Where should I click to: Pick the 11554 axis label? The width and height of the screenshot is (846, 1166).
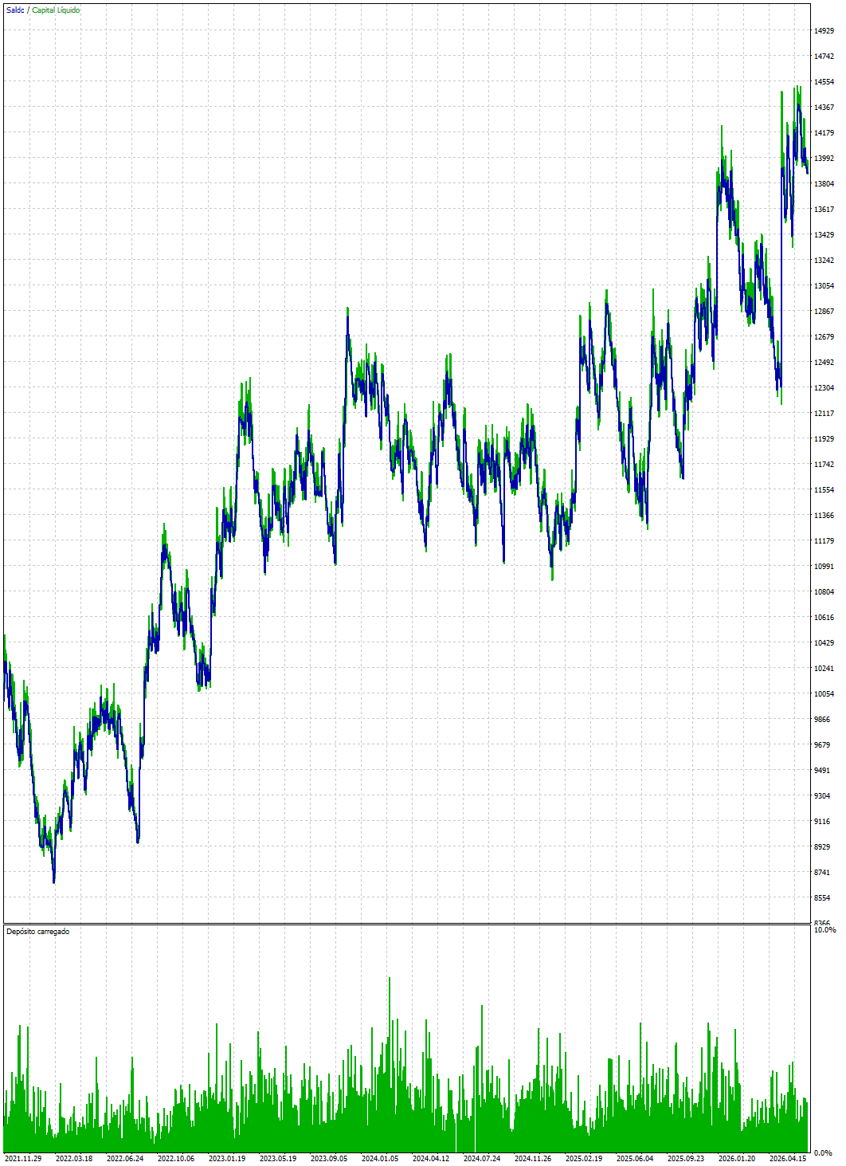pyautogui.click(x=824, y=490)
